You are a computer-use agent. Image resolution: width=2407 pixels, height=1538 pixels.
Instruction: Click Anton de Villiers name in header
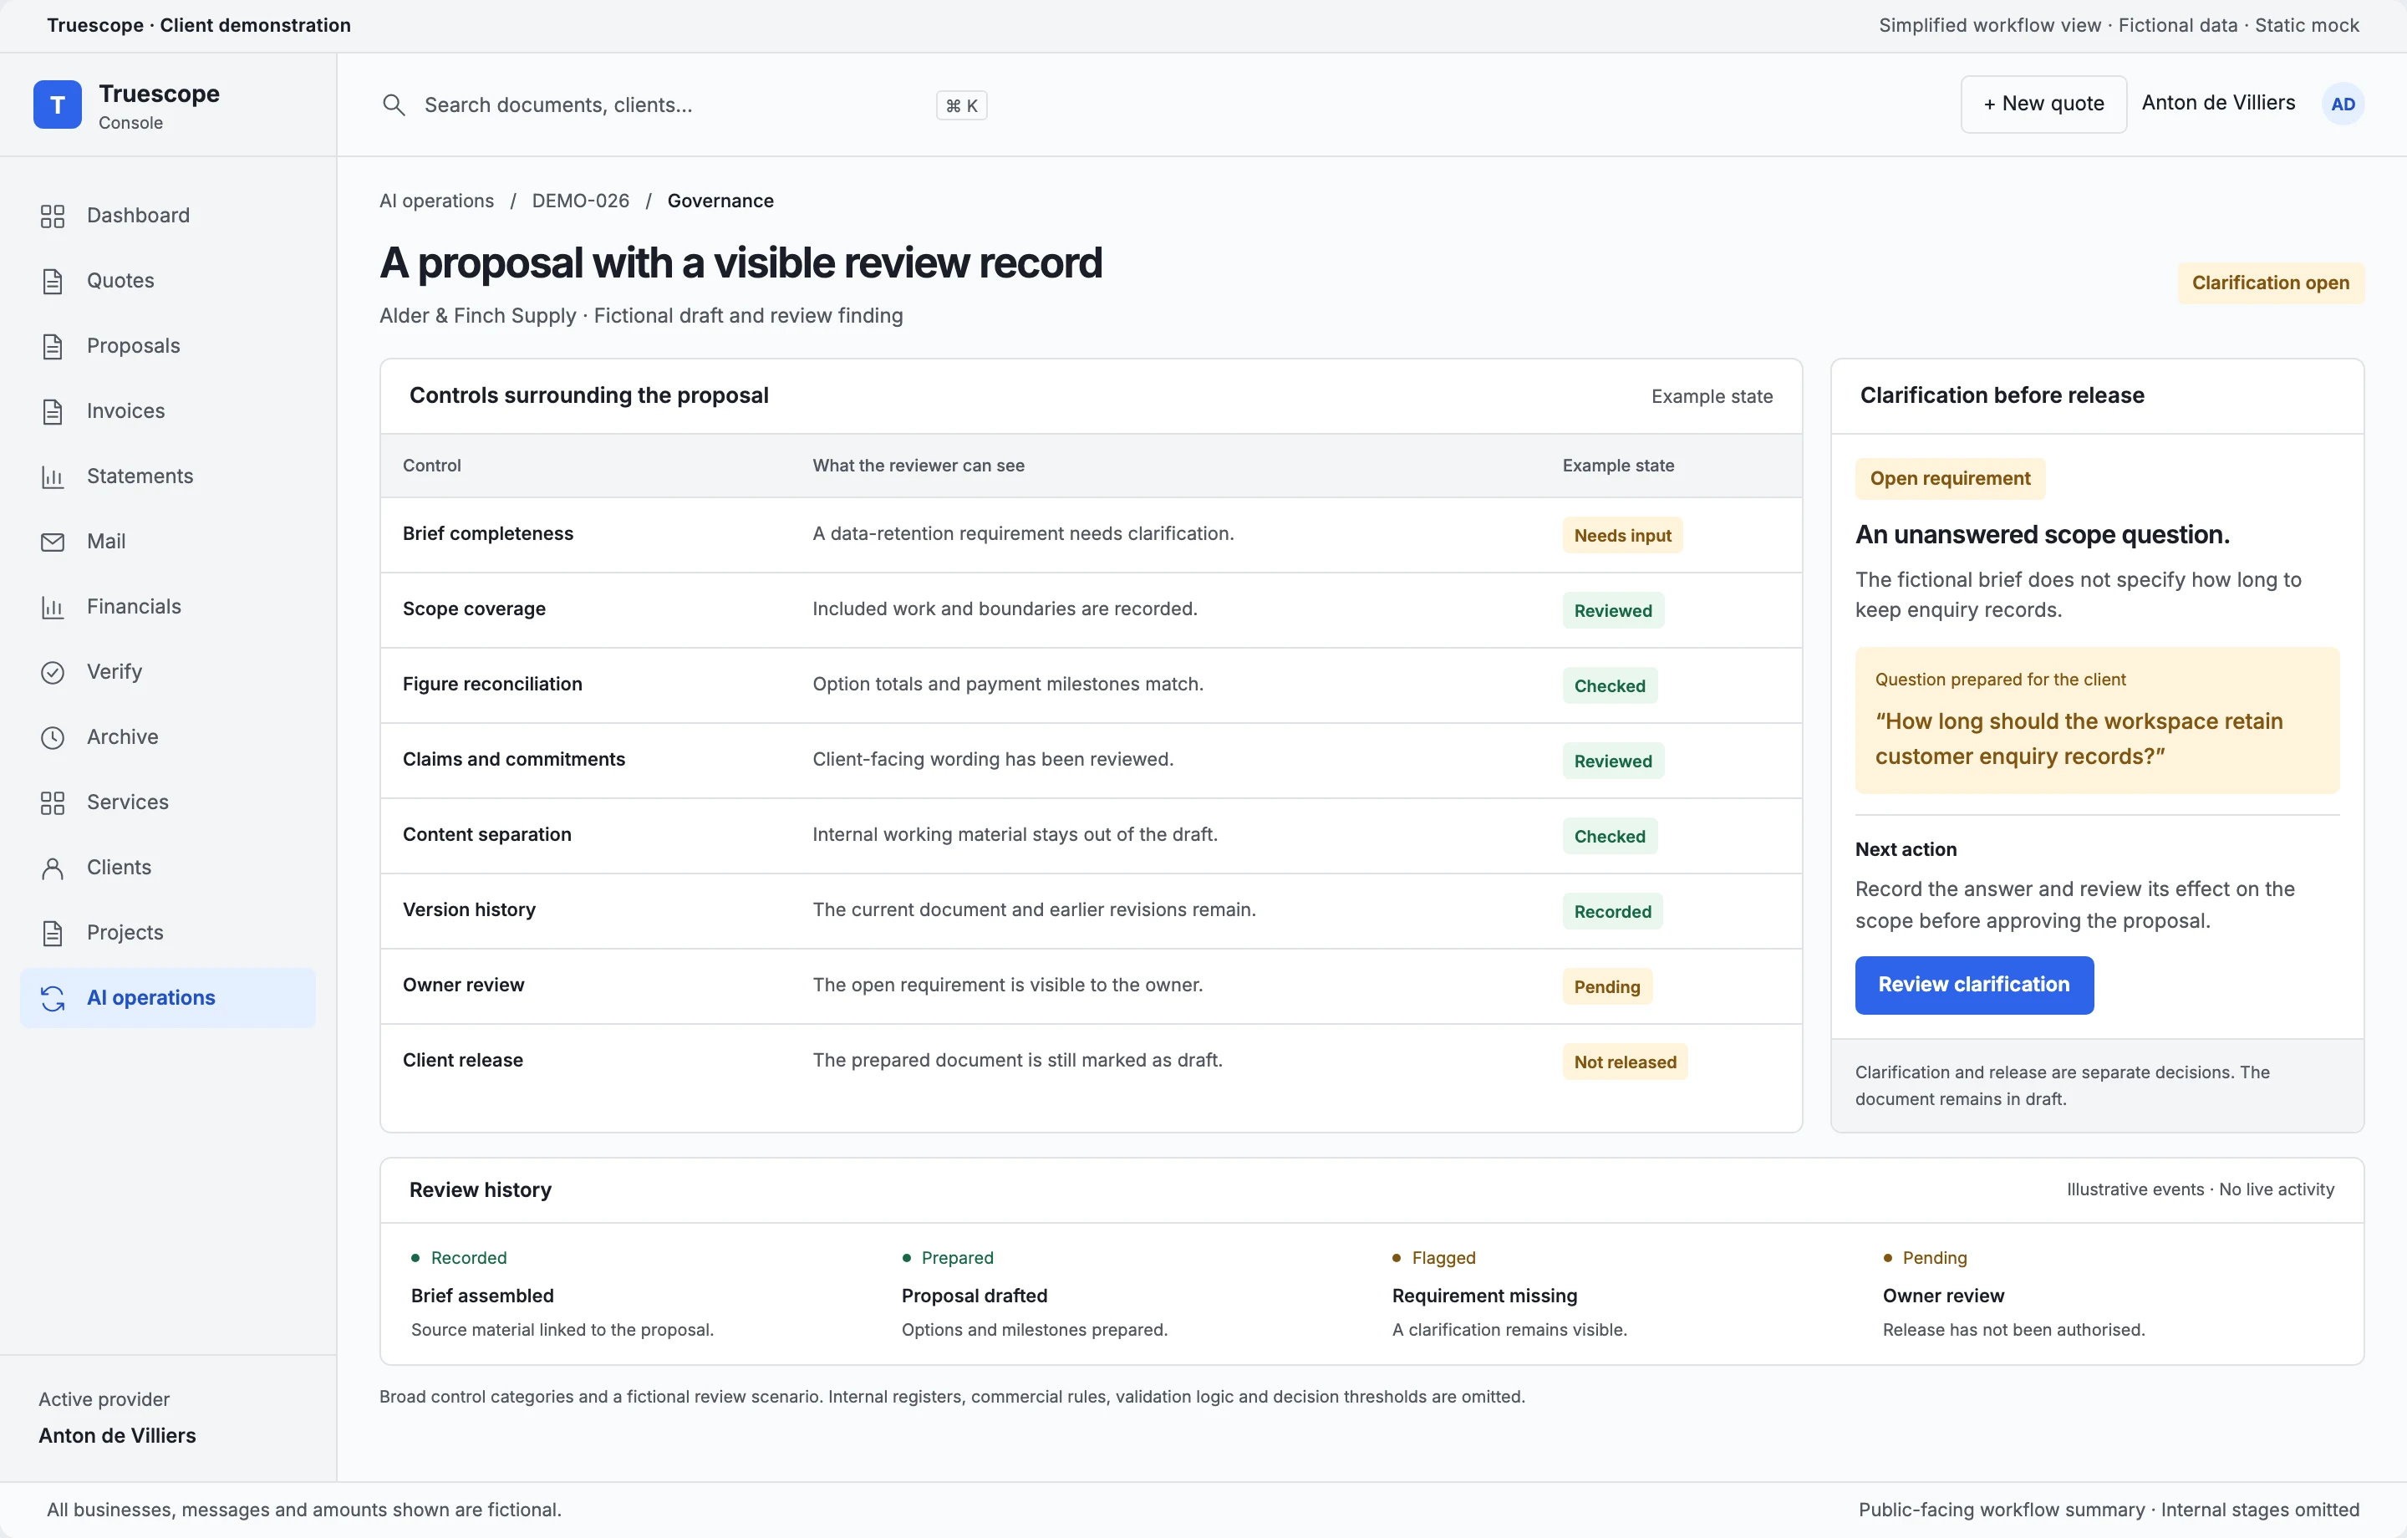pyautogui.click(x=2218, y=103)
